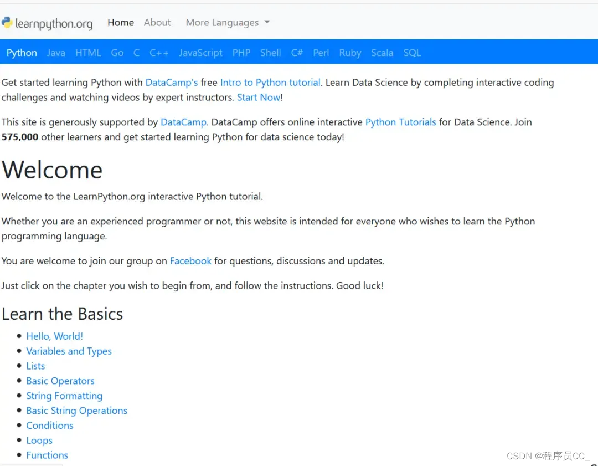Switch to the PHP tutorial tab
Screen dimensions: 598x466
pos(241,53)
